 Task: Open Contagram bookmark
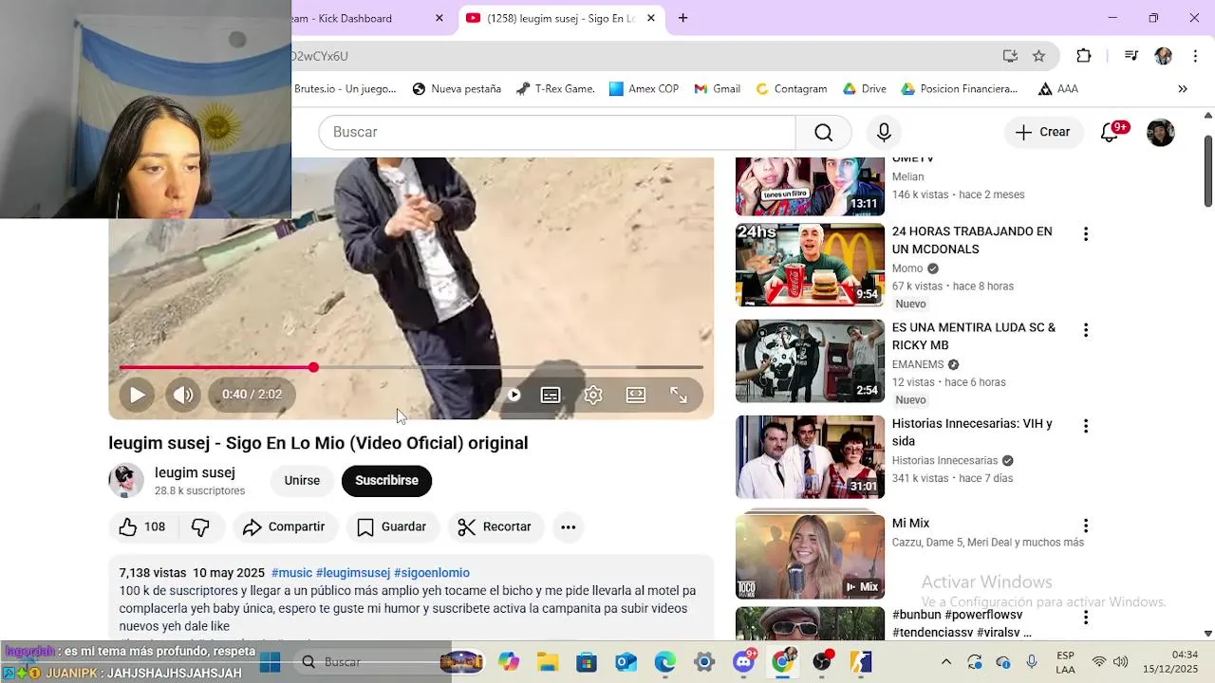pyautogui.click(x=791, y=89)
